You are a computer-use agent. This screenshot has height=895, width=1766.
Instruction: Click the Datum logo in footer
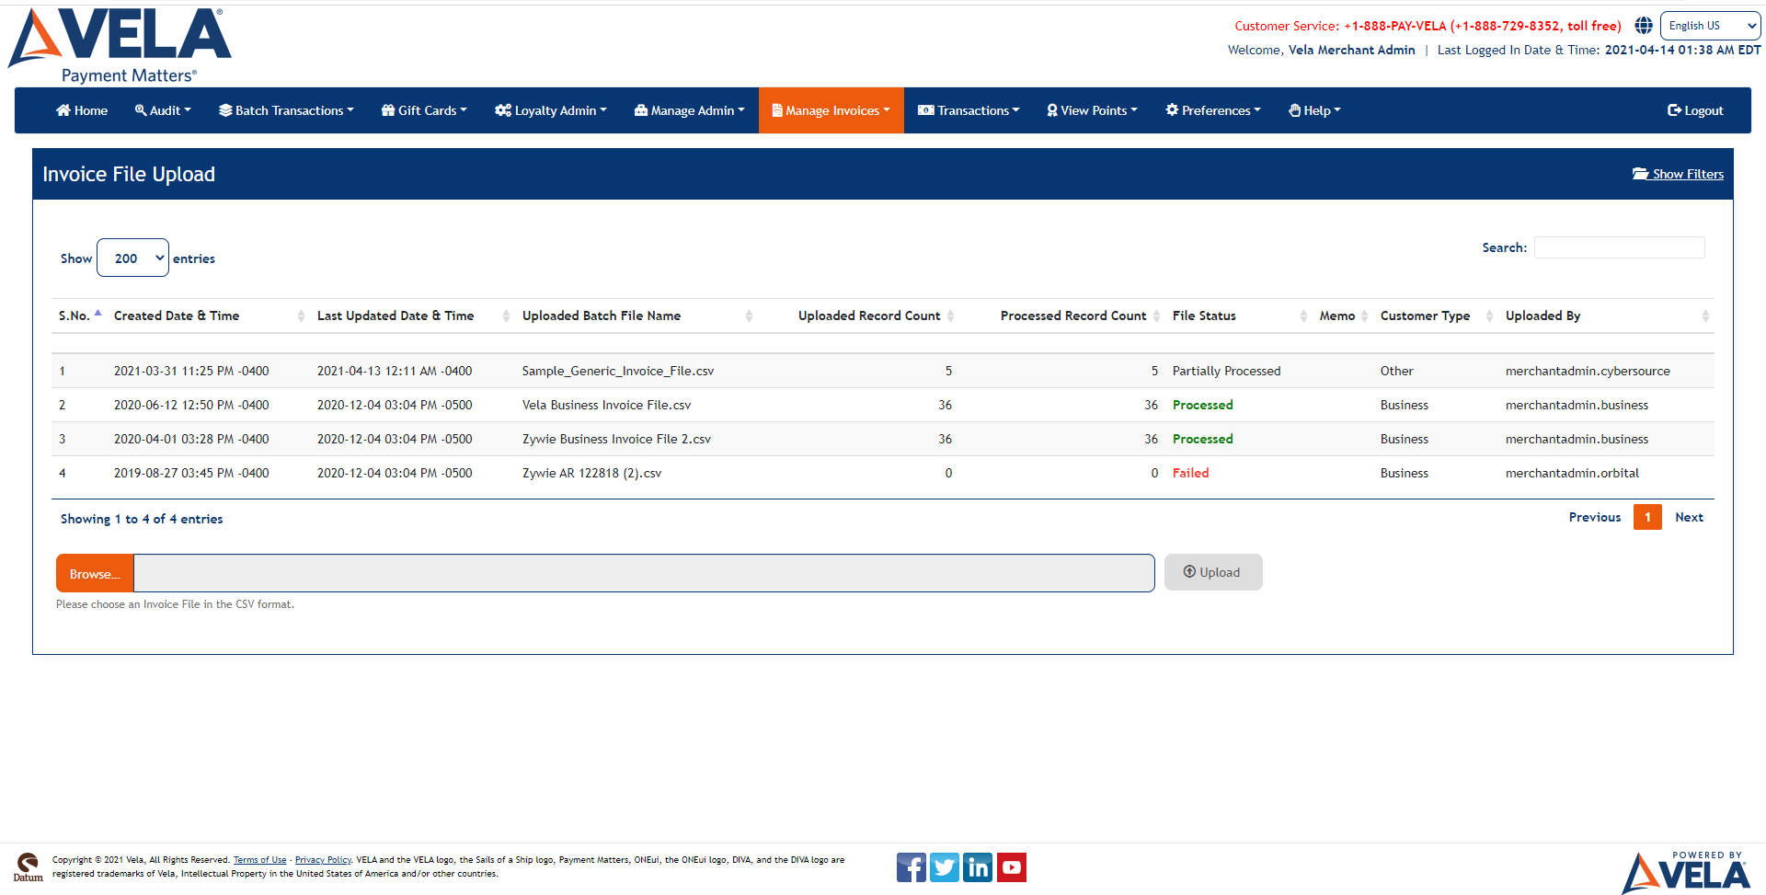(x=28, y=866)
